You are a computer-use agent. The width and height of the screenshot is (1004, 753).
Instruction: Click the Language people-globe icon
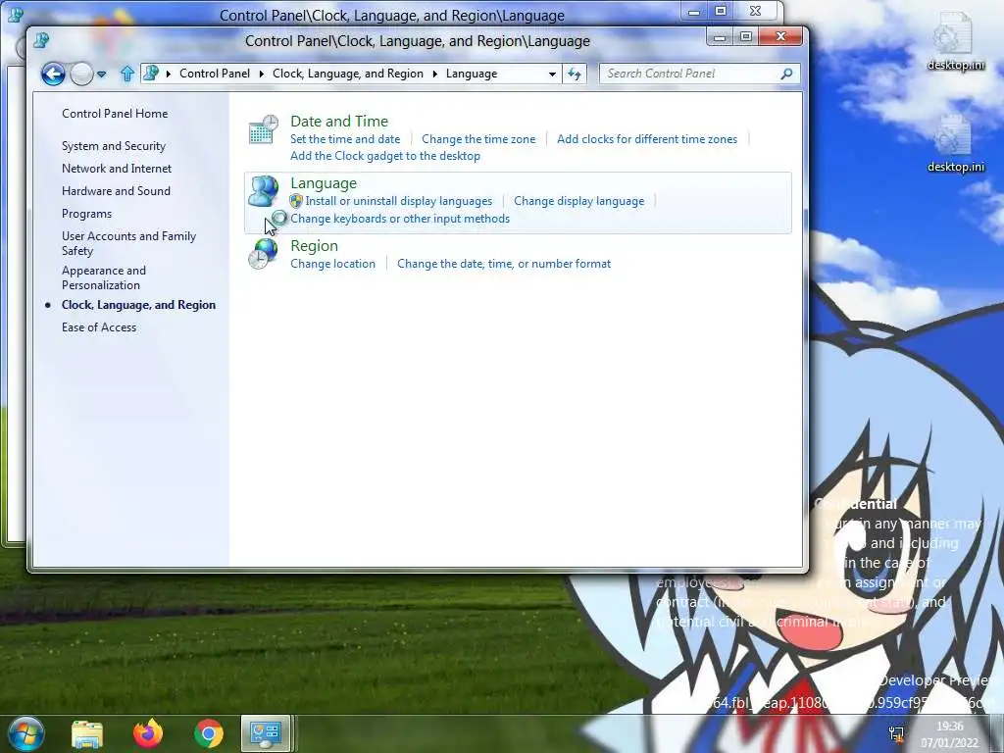click(263, 191)
